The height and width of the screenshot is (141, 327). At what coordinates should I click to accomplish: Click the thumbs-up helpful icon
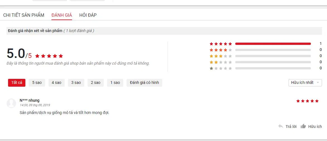(x=303, y=126)
